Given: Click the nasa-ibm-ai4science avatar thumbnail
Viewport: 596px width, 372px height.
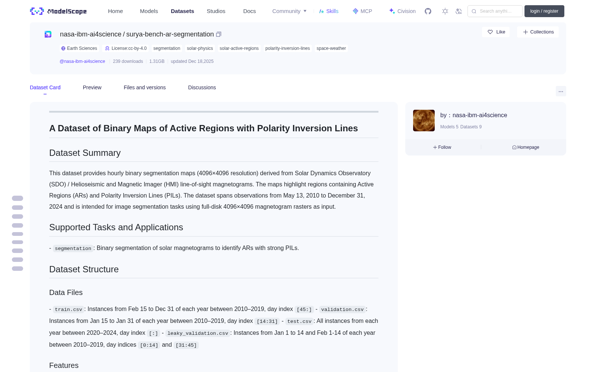Looking at the screenshot, I should click(424, 121).
